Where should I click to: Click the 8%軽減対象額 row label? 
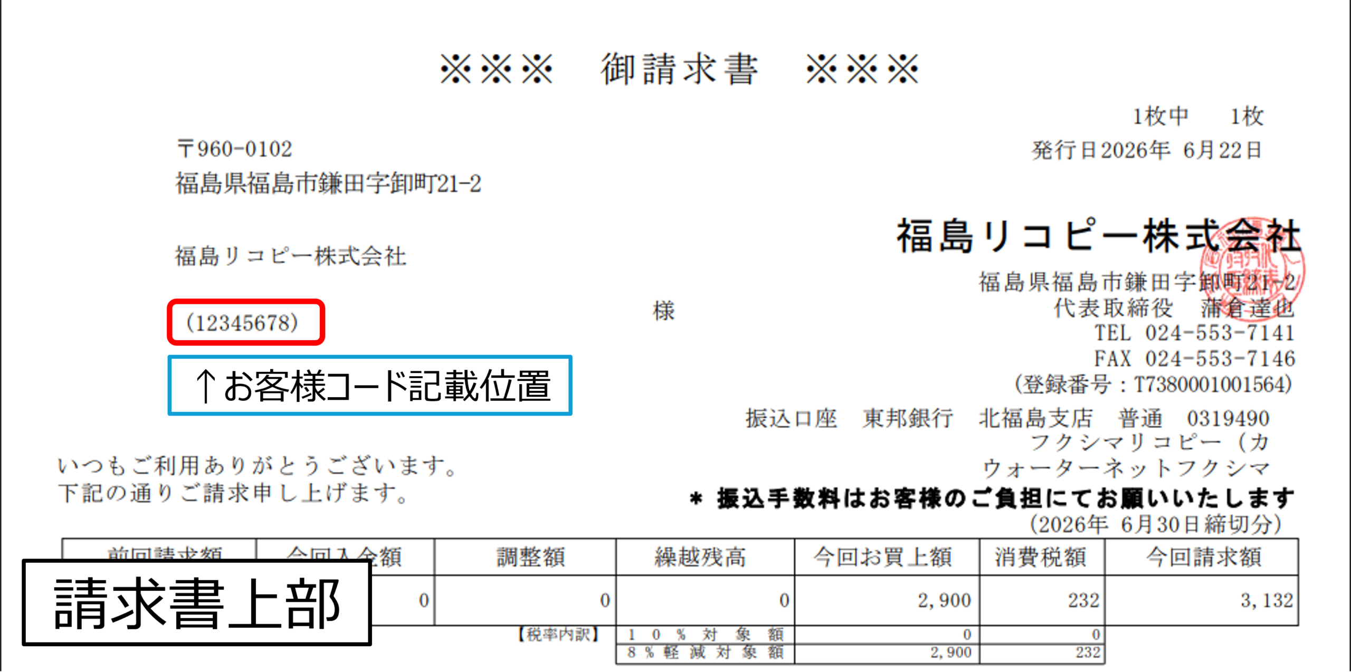[705, 653]
